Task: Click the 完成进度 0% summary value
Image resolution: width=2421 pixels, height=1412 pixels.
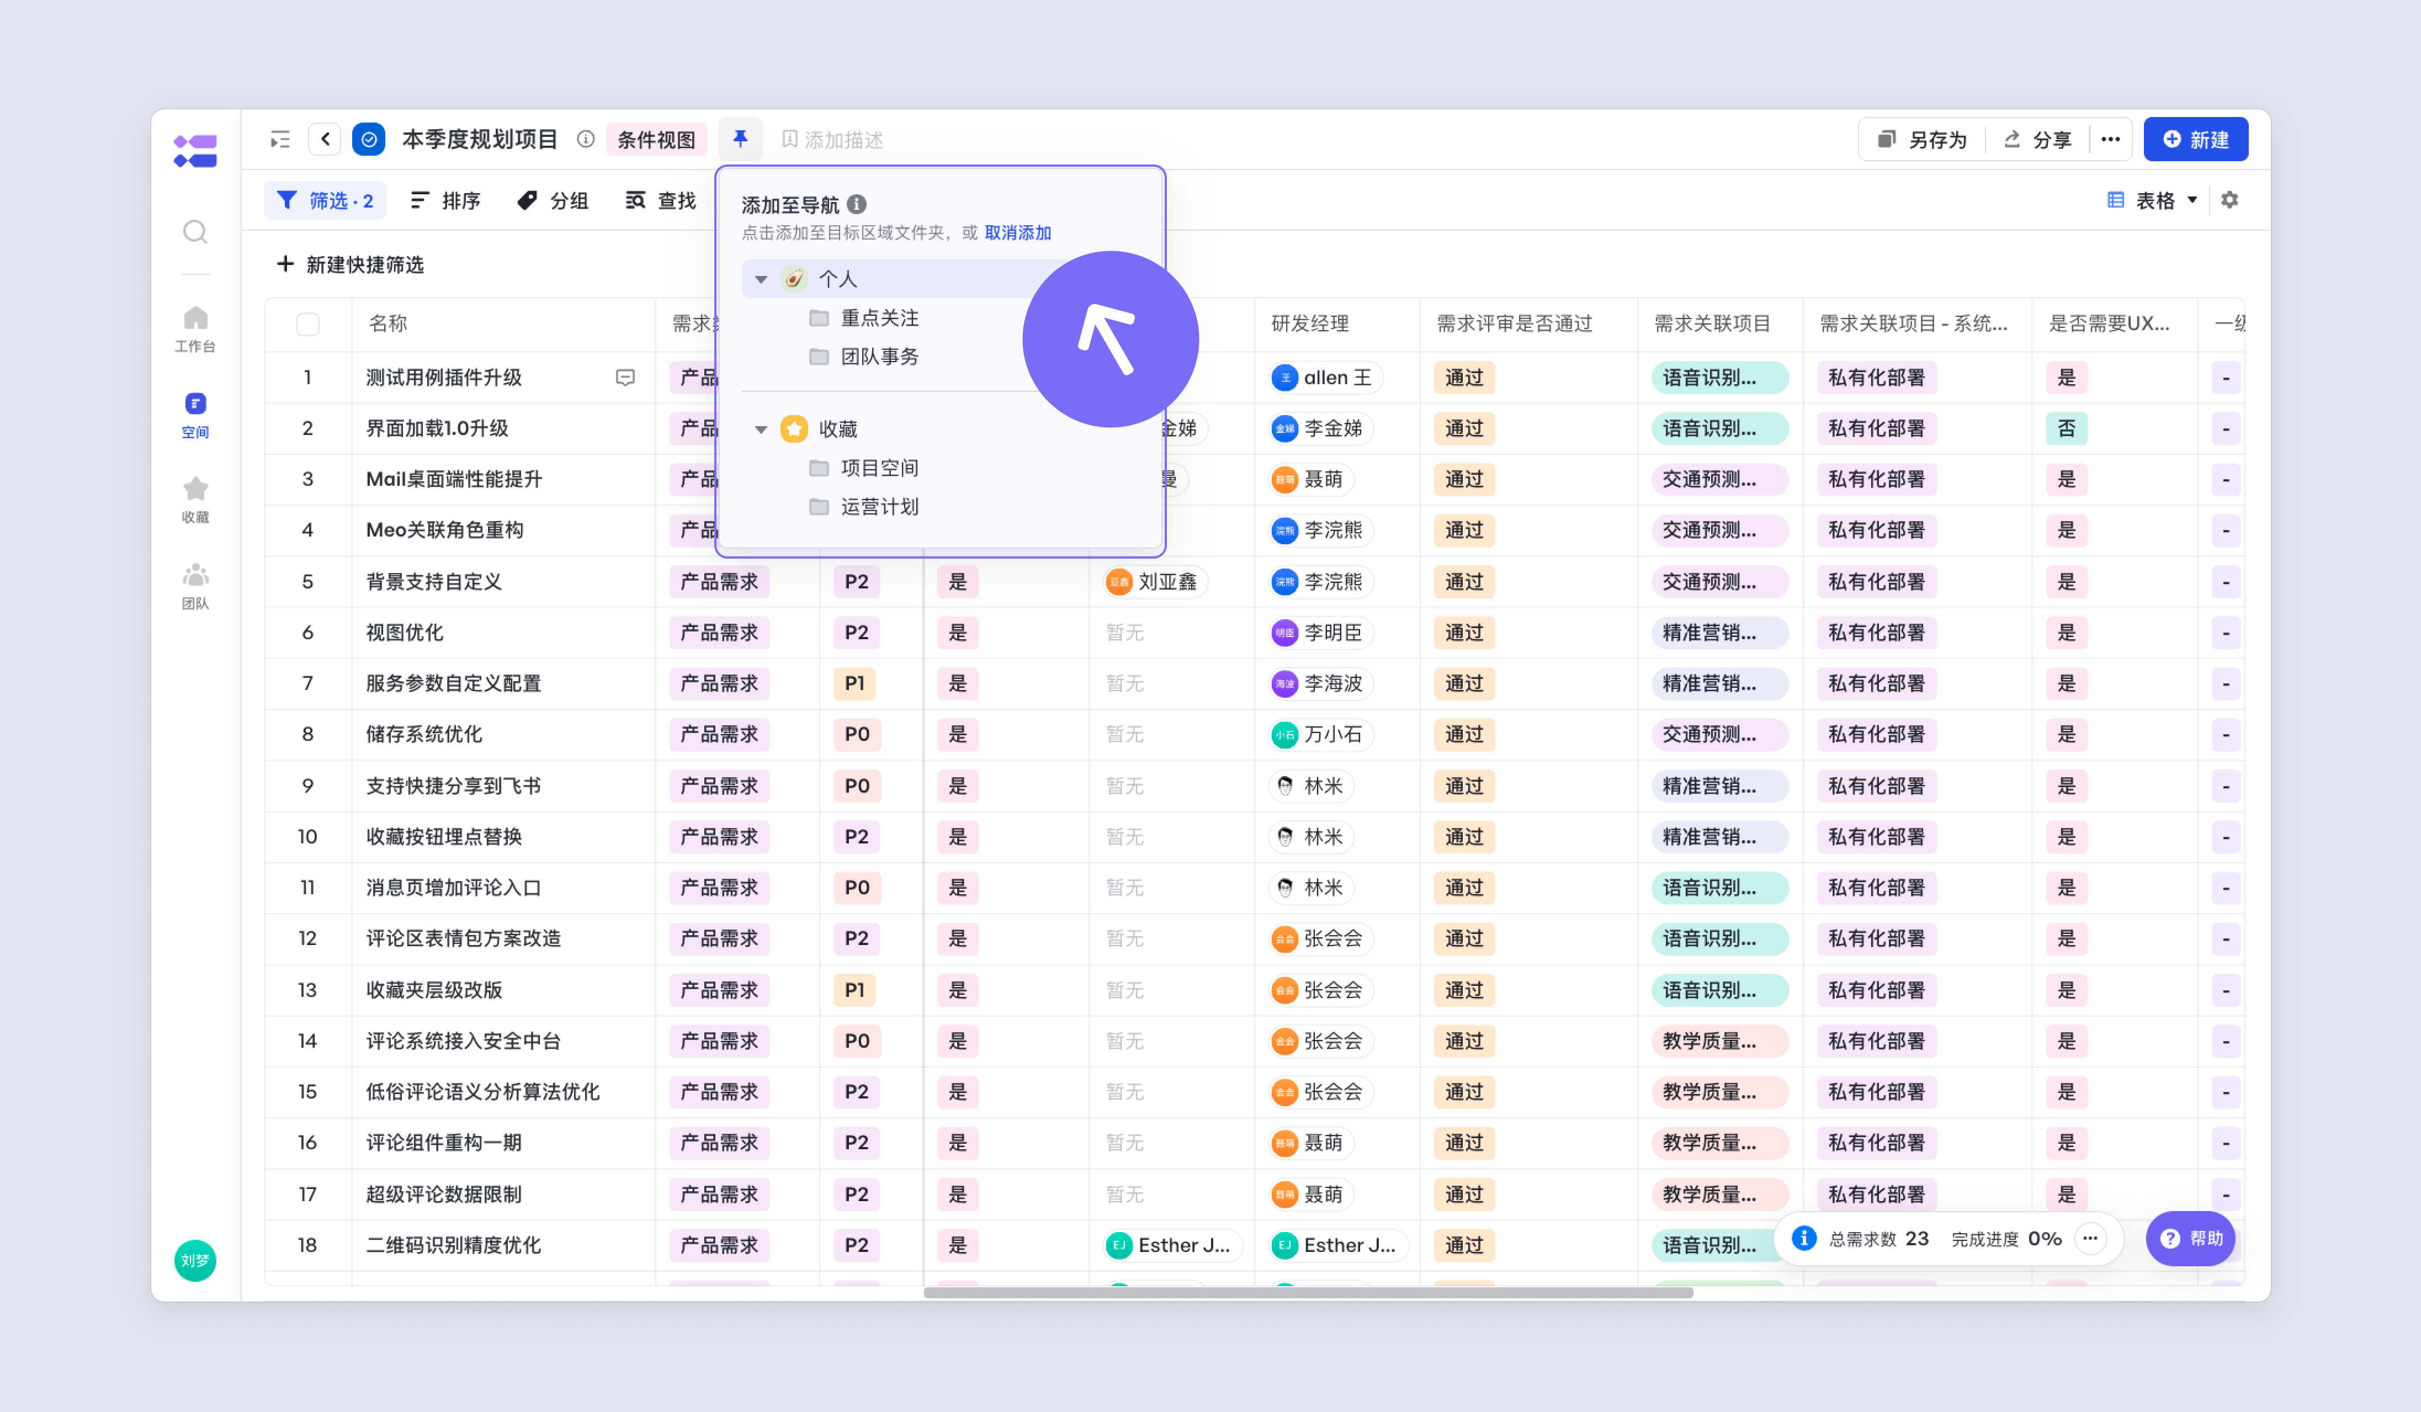Action: (2006, 1239)
